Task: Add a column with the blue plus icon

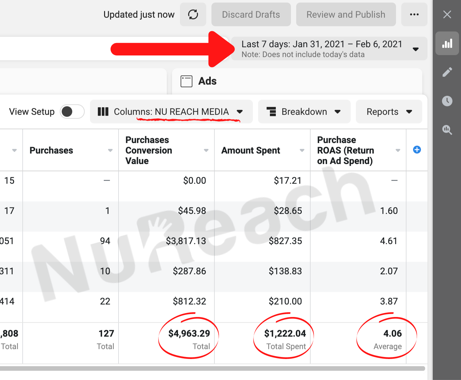Action: point(417,150)
